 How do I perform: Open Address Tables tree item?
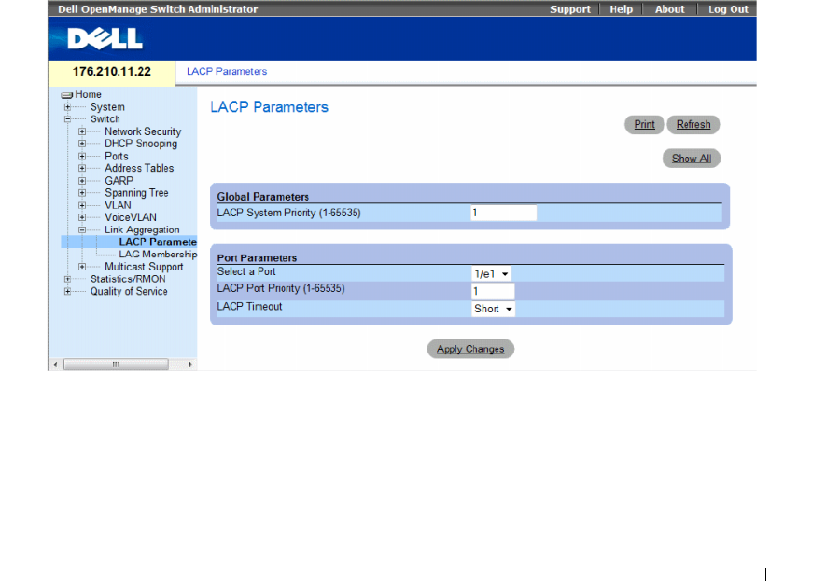pyautogui.click(x=139, y=168)
